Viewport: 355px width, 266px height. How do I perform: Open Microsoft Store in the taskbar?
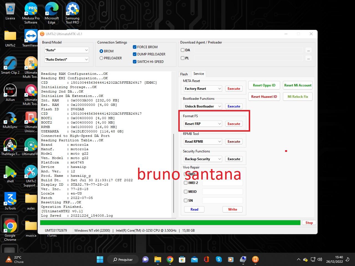click(182, 259)
